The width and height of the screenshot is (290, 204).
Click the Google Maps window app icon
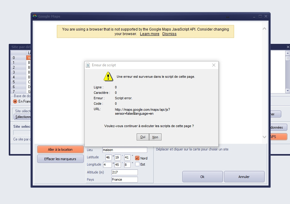(35, 16)
